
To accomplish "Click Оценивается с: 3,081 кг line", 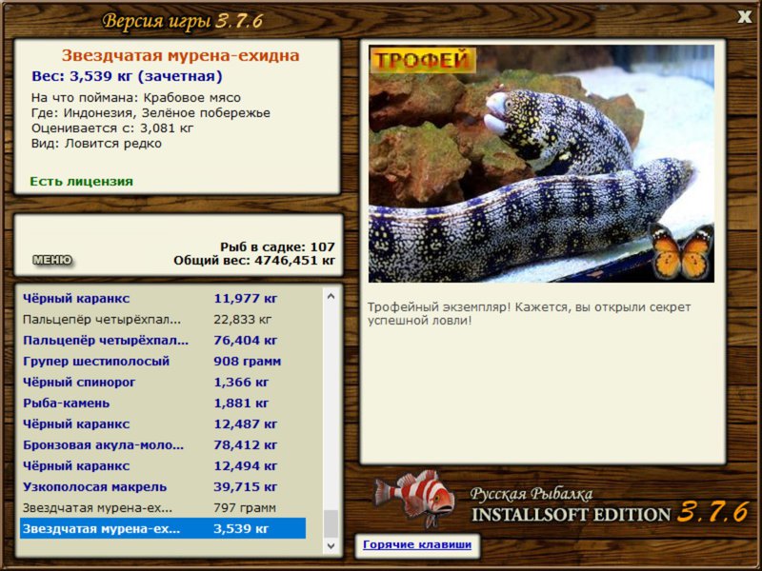I will tap(112, 128).
